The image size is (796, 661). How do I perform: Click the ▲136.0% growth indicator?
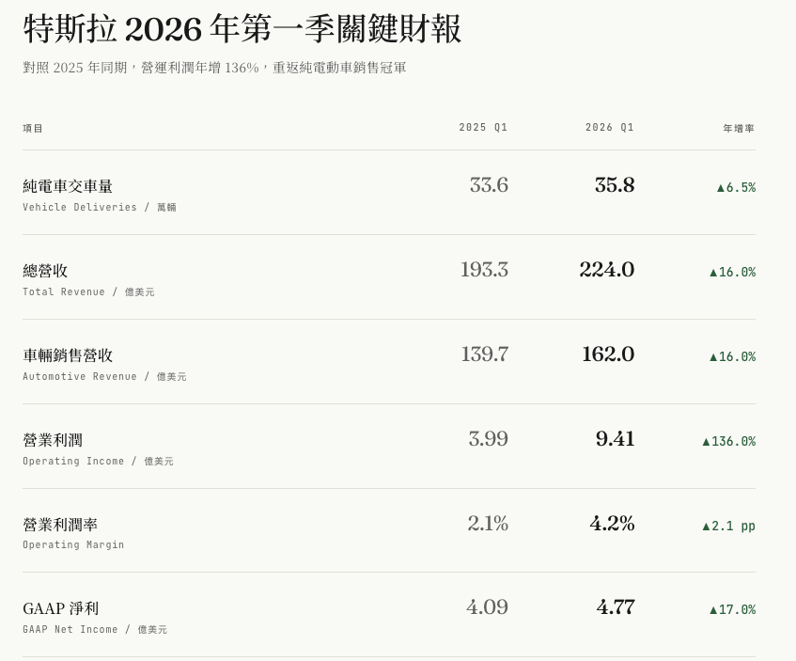728,441
